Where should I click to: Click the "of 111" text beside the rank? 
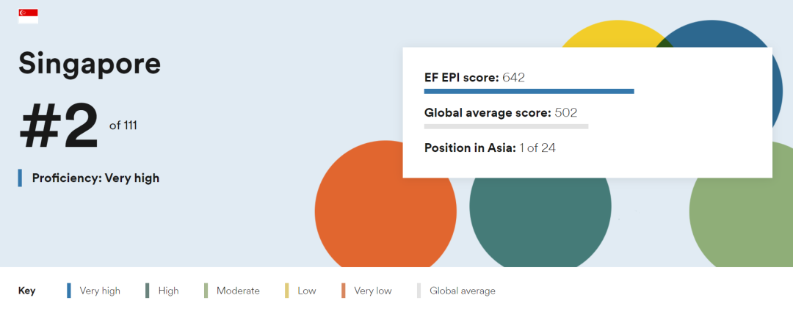coord(123,126)
